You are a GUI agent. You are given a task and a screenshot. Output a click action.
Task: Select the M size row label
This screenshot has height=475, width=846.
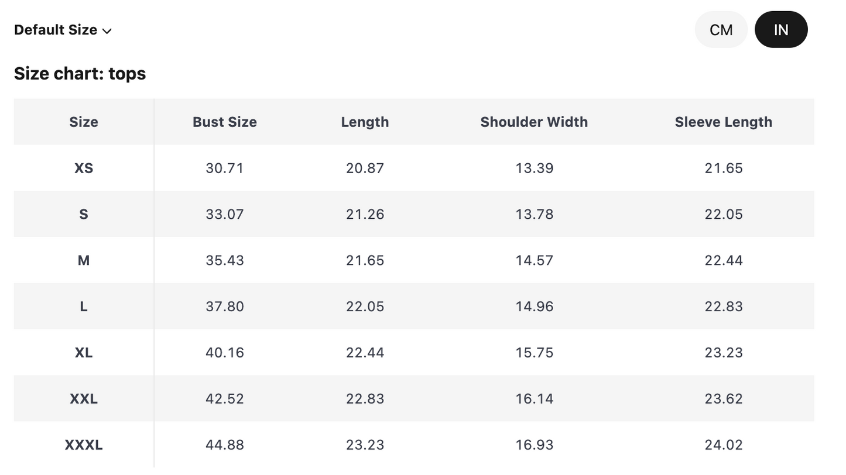click(x=84, y=260)
